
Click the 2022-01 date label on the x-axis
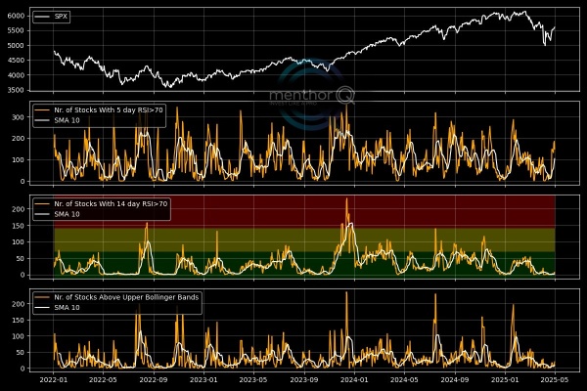point(53,380)
